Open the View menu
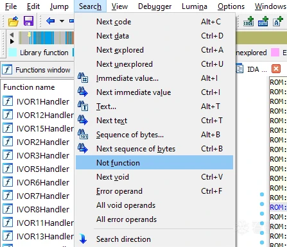Image resolution: width=287 pixels, height=247 pixels. 119,6
